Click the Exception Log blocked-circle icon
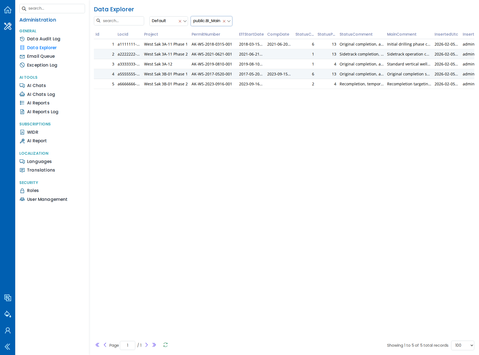 click(22, 65)
